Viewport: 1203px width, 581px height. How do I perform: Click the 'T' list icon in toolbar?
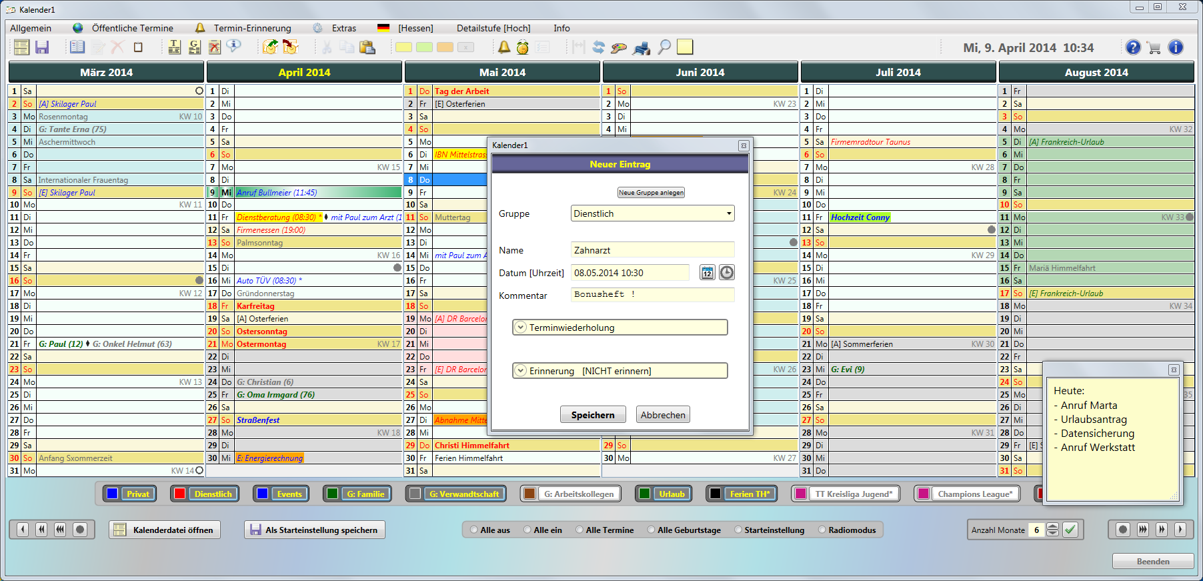click(x=174, y=47)
